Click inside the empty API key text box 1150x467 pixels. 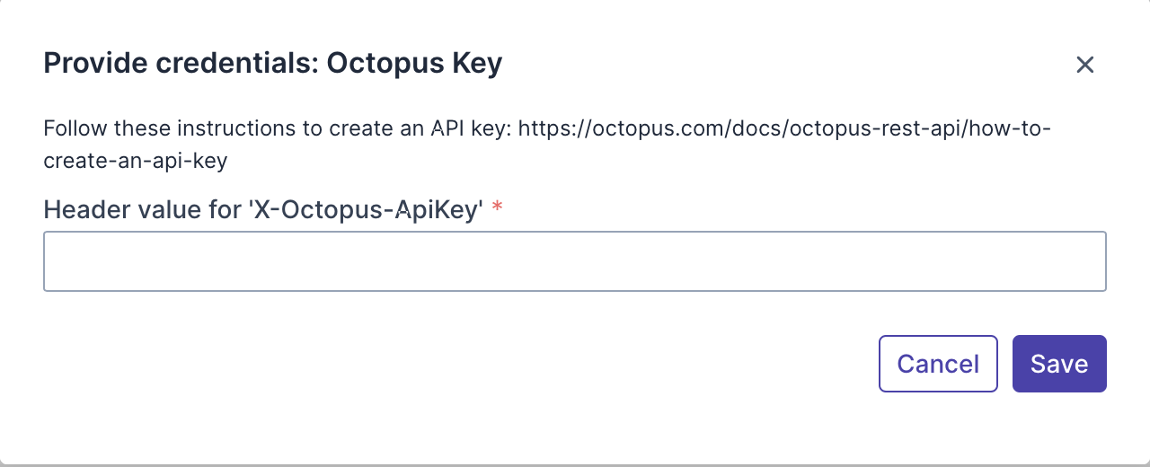(x=574, y=261)
